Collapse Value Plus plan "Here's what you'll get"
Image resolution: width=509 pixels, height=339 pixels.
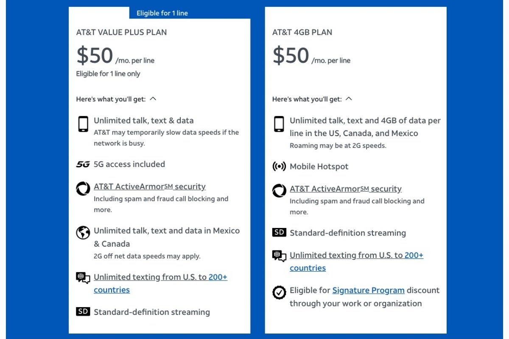153,99
